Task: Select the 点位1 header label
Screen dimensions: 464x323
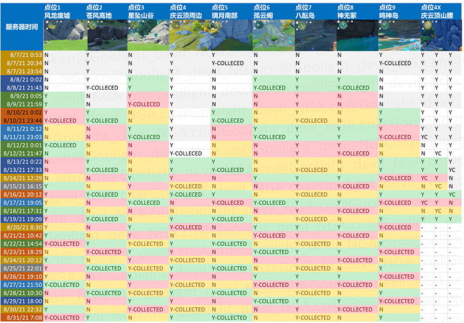Action: (52, 8)
